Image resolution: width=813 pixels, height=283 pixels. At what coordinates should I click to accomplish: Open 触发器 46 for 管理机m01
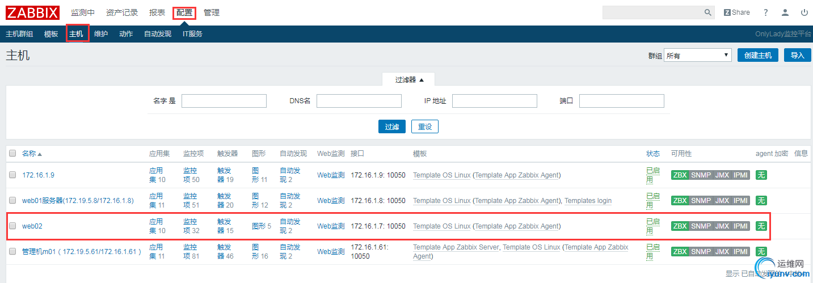click(x=225, y=252)
